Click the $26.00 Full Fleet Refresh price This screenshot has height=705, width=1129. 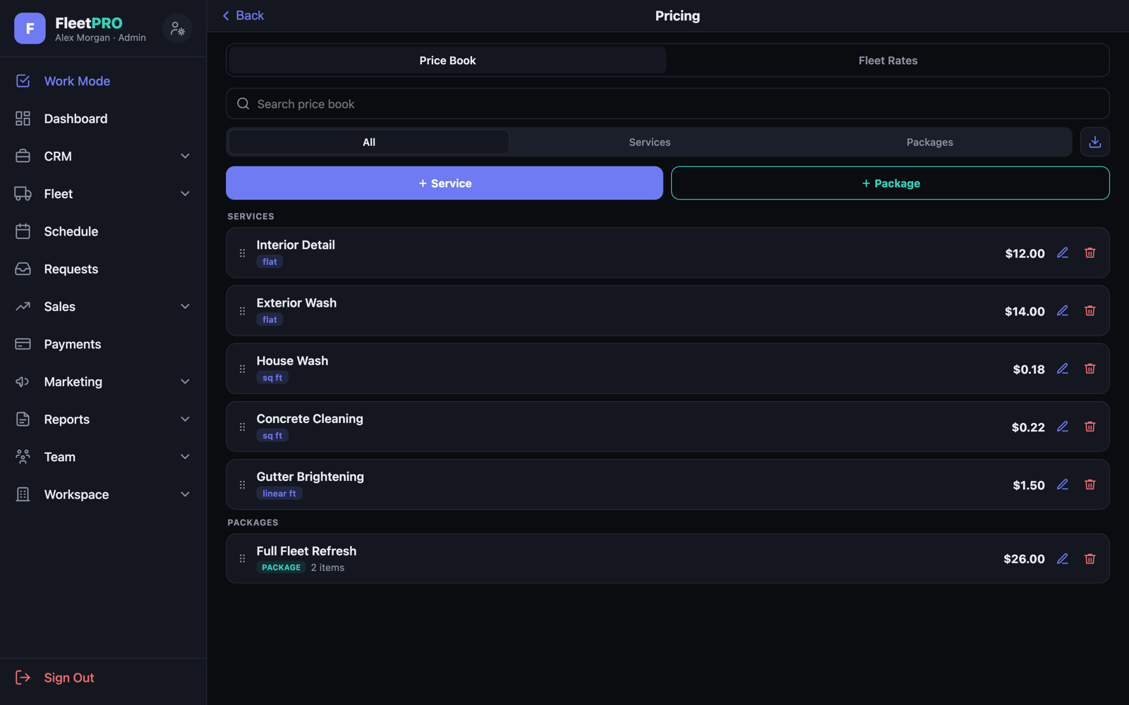pyautogui.click(x=1024, y=559)
